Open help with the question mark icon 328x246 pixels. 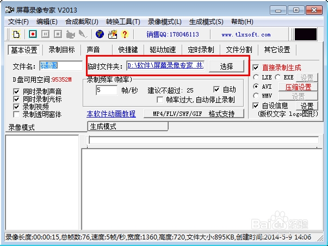coord(125,34)
